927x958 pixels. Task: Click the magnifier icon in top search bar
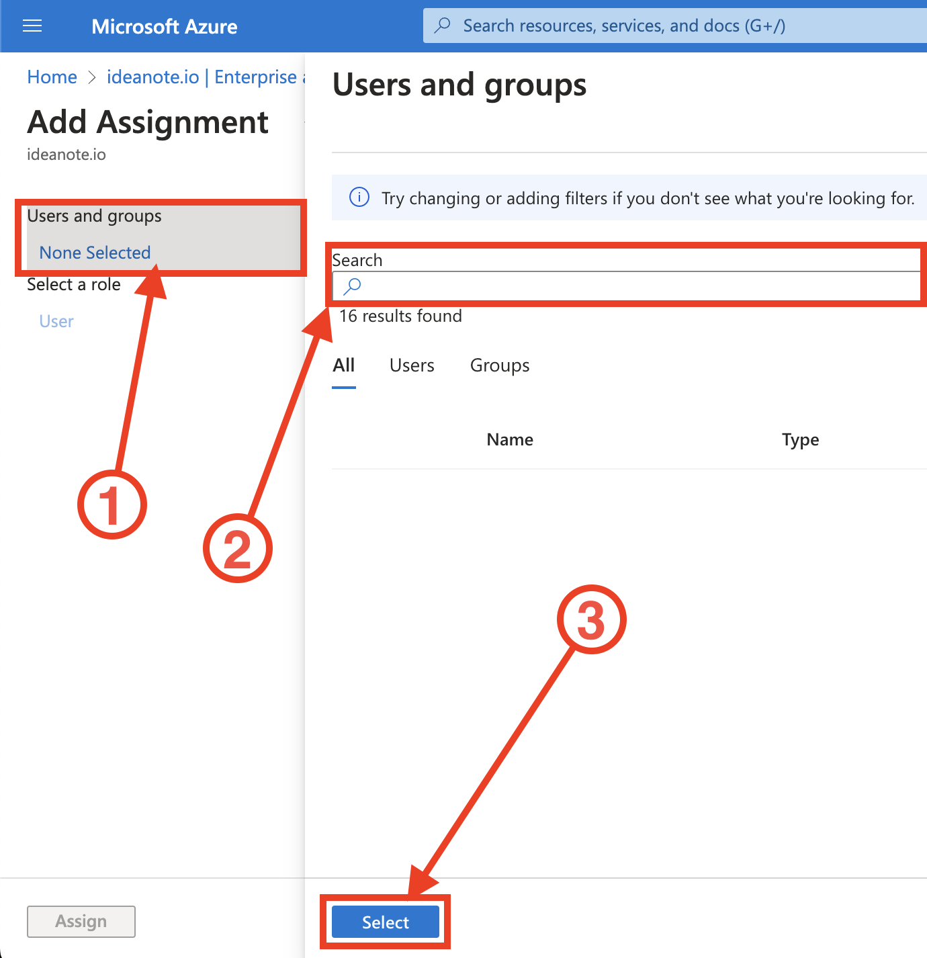[x=442, y=26]
